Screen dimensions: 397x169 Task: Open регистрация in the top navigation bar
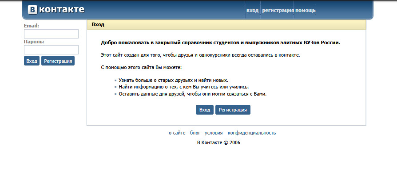pos(278,10)
